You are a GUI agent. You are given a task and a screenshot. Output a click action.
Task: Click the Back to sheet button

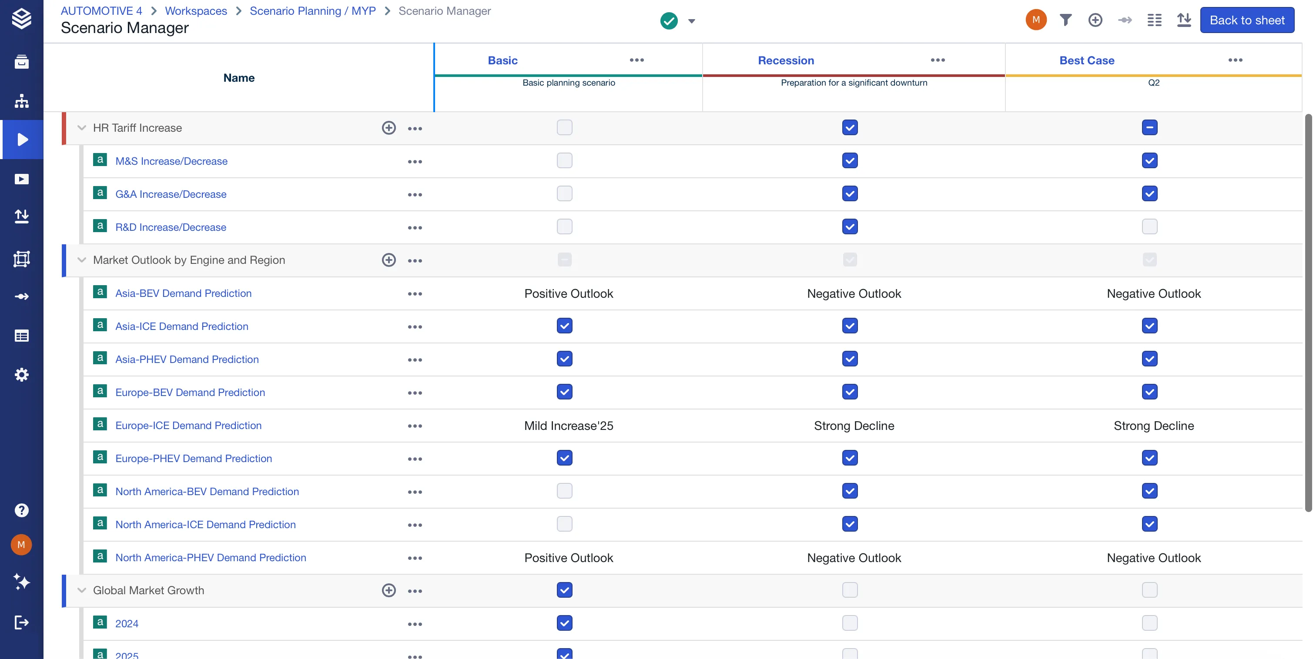(x=1247, y=20)
